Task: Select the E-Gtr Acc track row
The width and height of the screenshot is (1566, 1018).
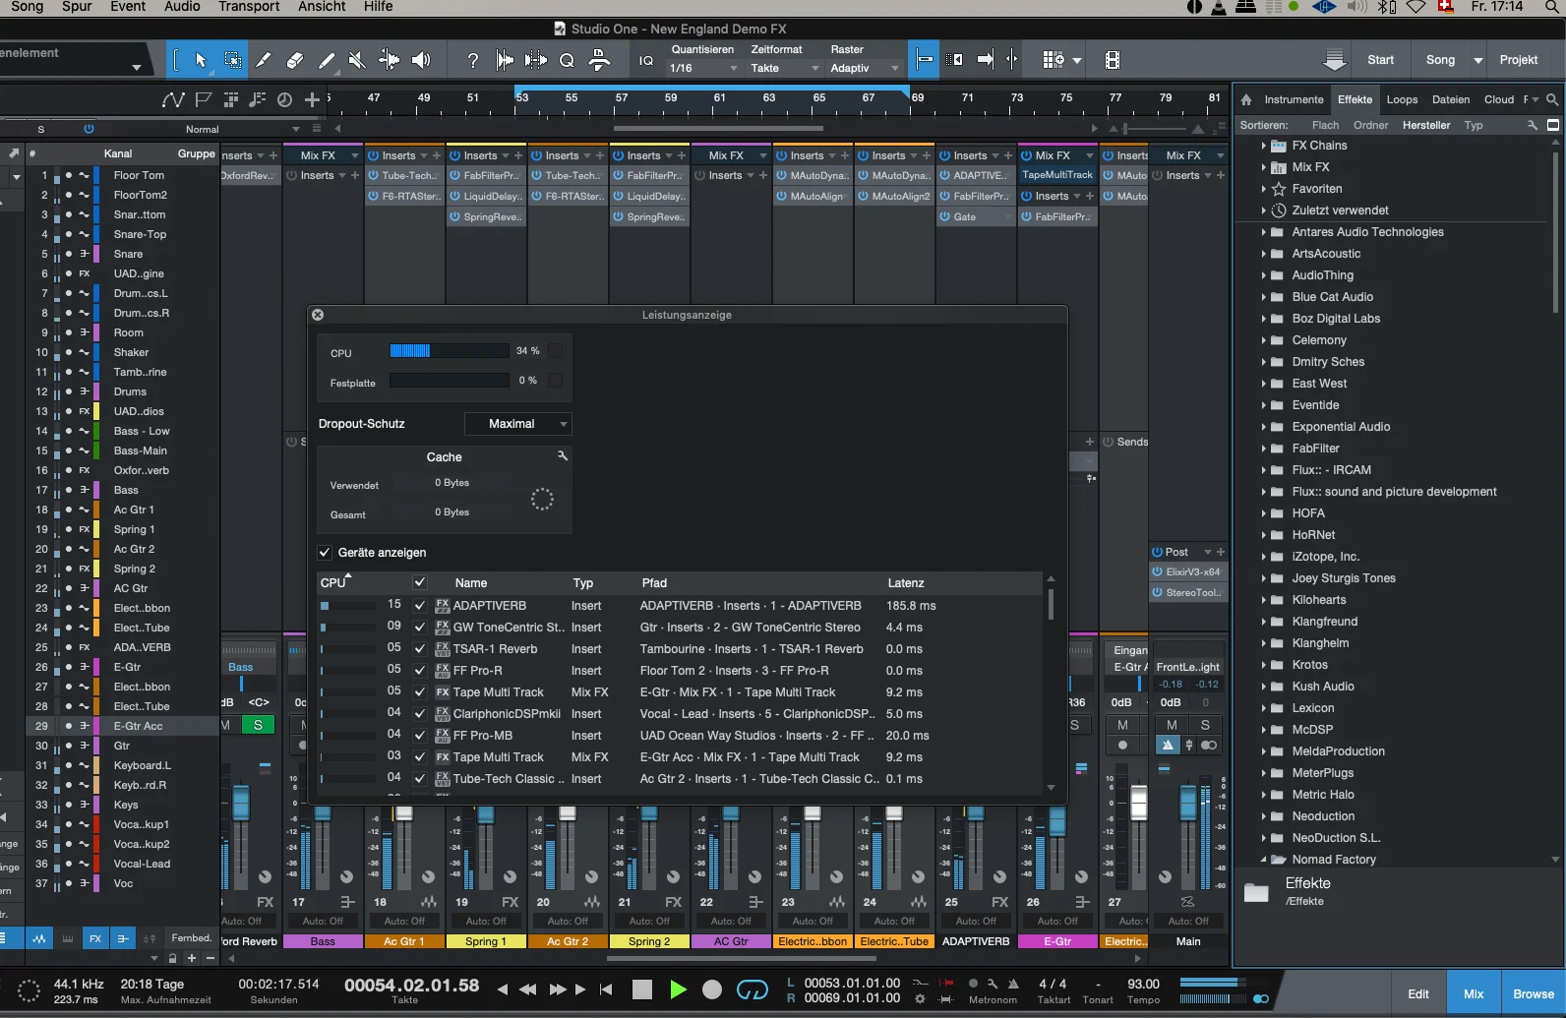Action: pyautogui.click(x=123, y=726)
